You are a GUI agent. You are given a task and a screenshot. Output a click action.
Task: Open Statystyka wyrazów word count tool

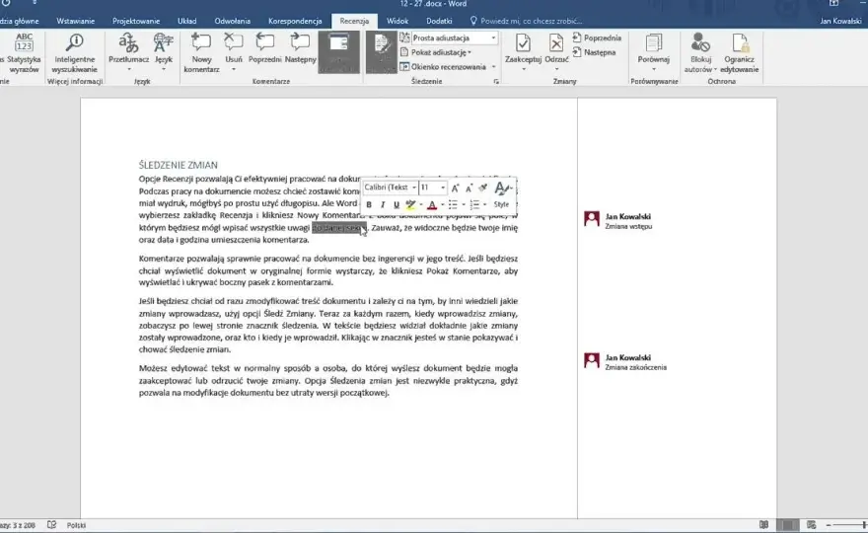(24, 52)
